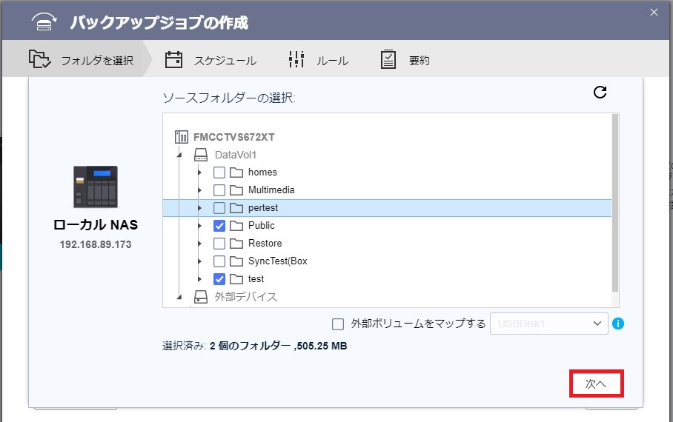Screen dimensions: 673x422
Task: Click the blue info icon beside USBDisk1
Action: coord(617,324)
